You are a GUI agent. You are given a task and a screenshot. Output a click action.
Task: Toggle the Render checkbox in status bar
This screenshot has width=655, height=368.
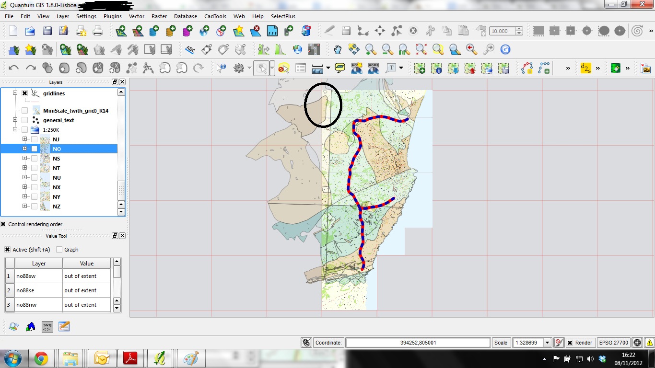tap(570, 343)
